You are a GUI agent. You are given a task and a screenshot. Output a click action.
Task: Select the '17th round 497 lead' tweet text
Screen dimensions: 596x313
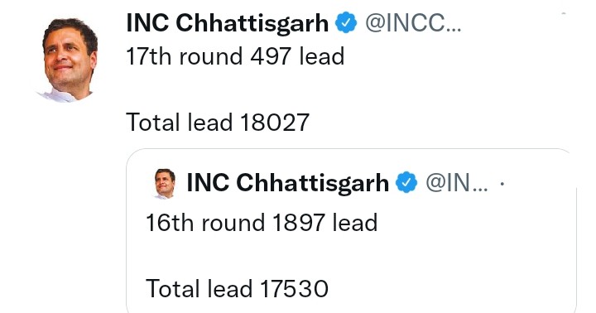coord(235,56)
